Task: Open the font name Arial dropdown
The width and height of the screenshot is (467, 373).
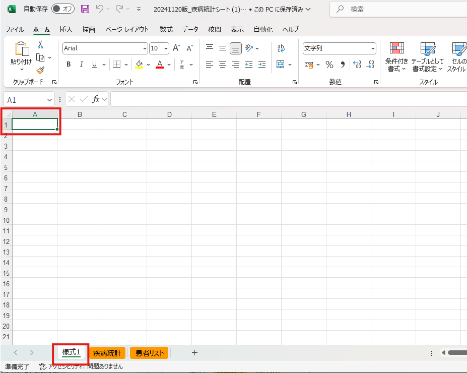Action: 145,48
